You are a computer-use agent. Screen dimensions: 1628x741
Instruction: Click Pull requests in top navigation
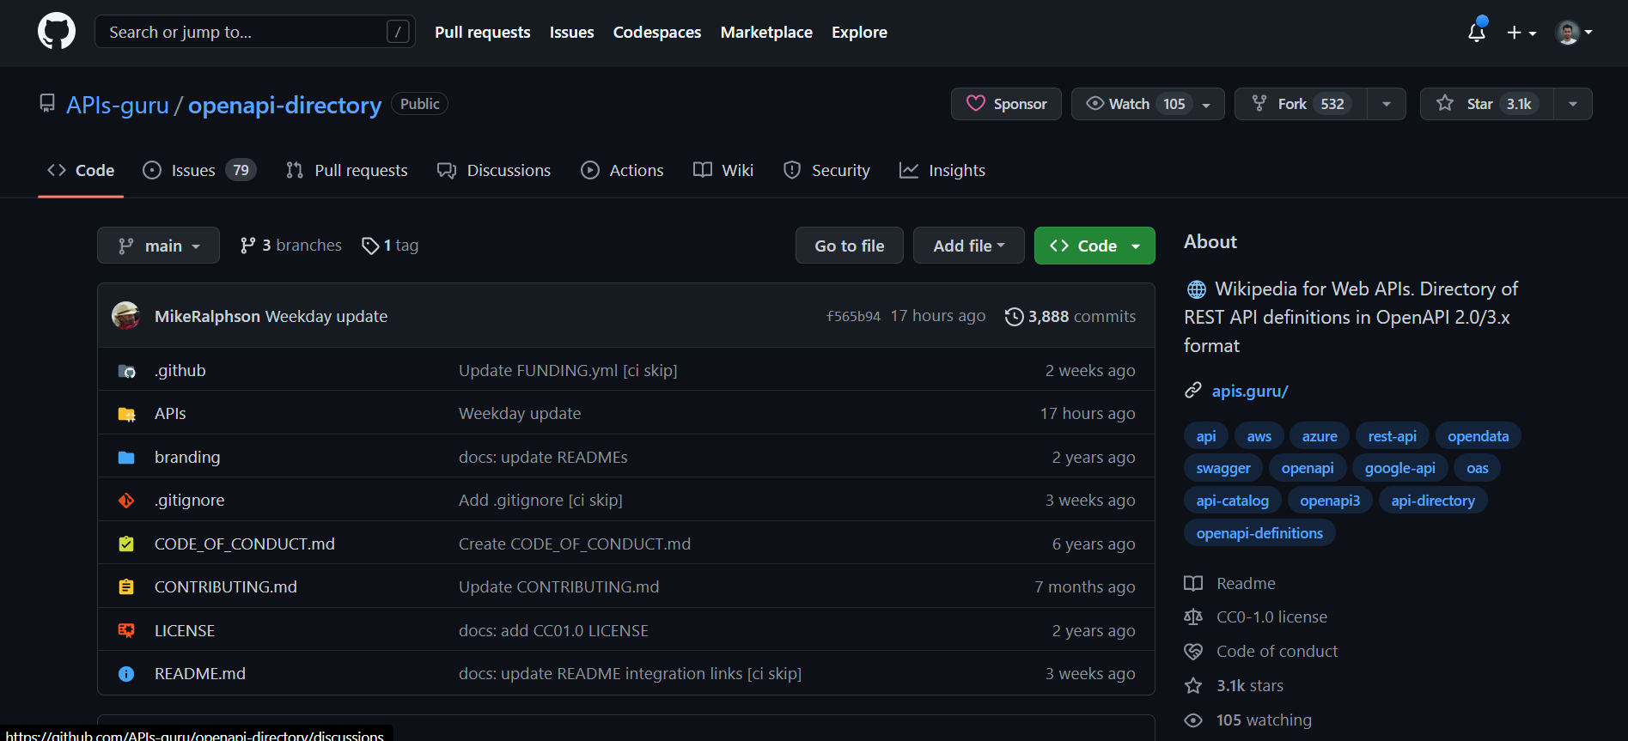[x=483, y=33]
